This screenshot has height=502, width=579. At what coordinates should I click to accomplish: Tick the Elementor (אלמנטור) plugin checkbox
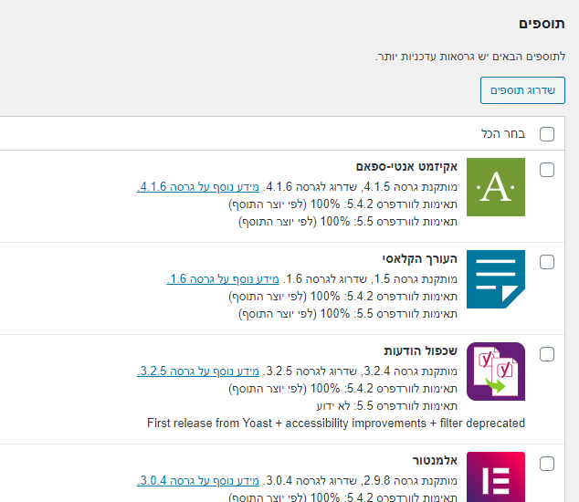tap(547, 464)
